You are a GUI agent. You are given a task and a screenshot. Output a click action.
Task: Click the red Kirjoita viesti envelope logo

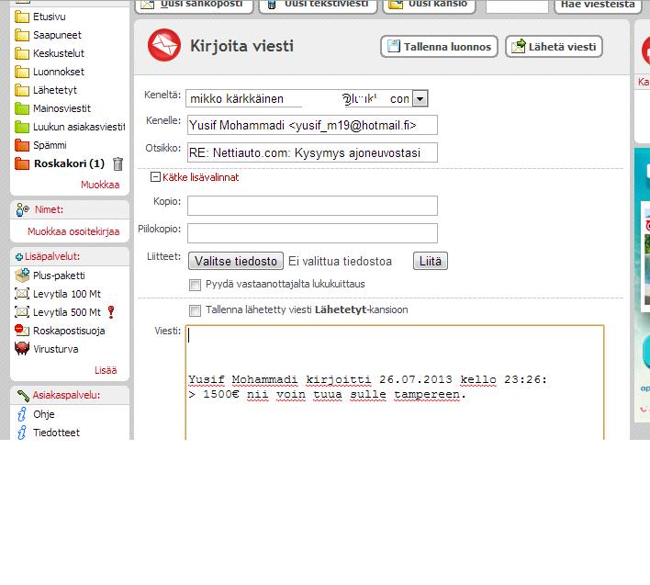pos(164,45)
